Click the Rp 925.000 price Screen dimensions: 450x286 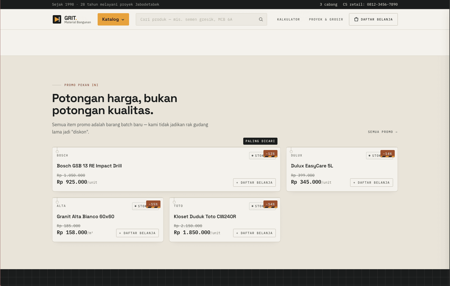[x=72, y=182]
